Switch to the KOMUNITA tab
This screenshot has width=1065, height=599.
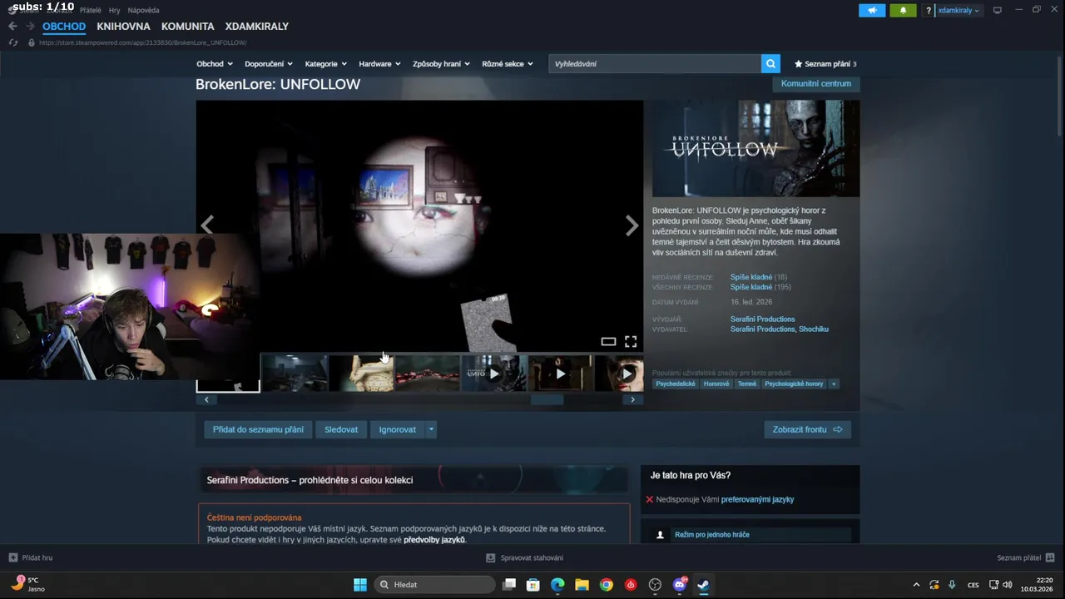pos(188,27)
